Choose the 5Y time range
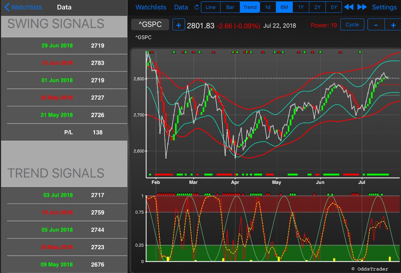Image resolution: width=401 pixels, height=273 pixels. [334, 7]
